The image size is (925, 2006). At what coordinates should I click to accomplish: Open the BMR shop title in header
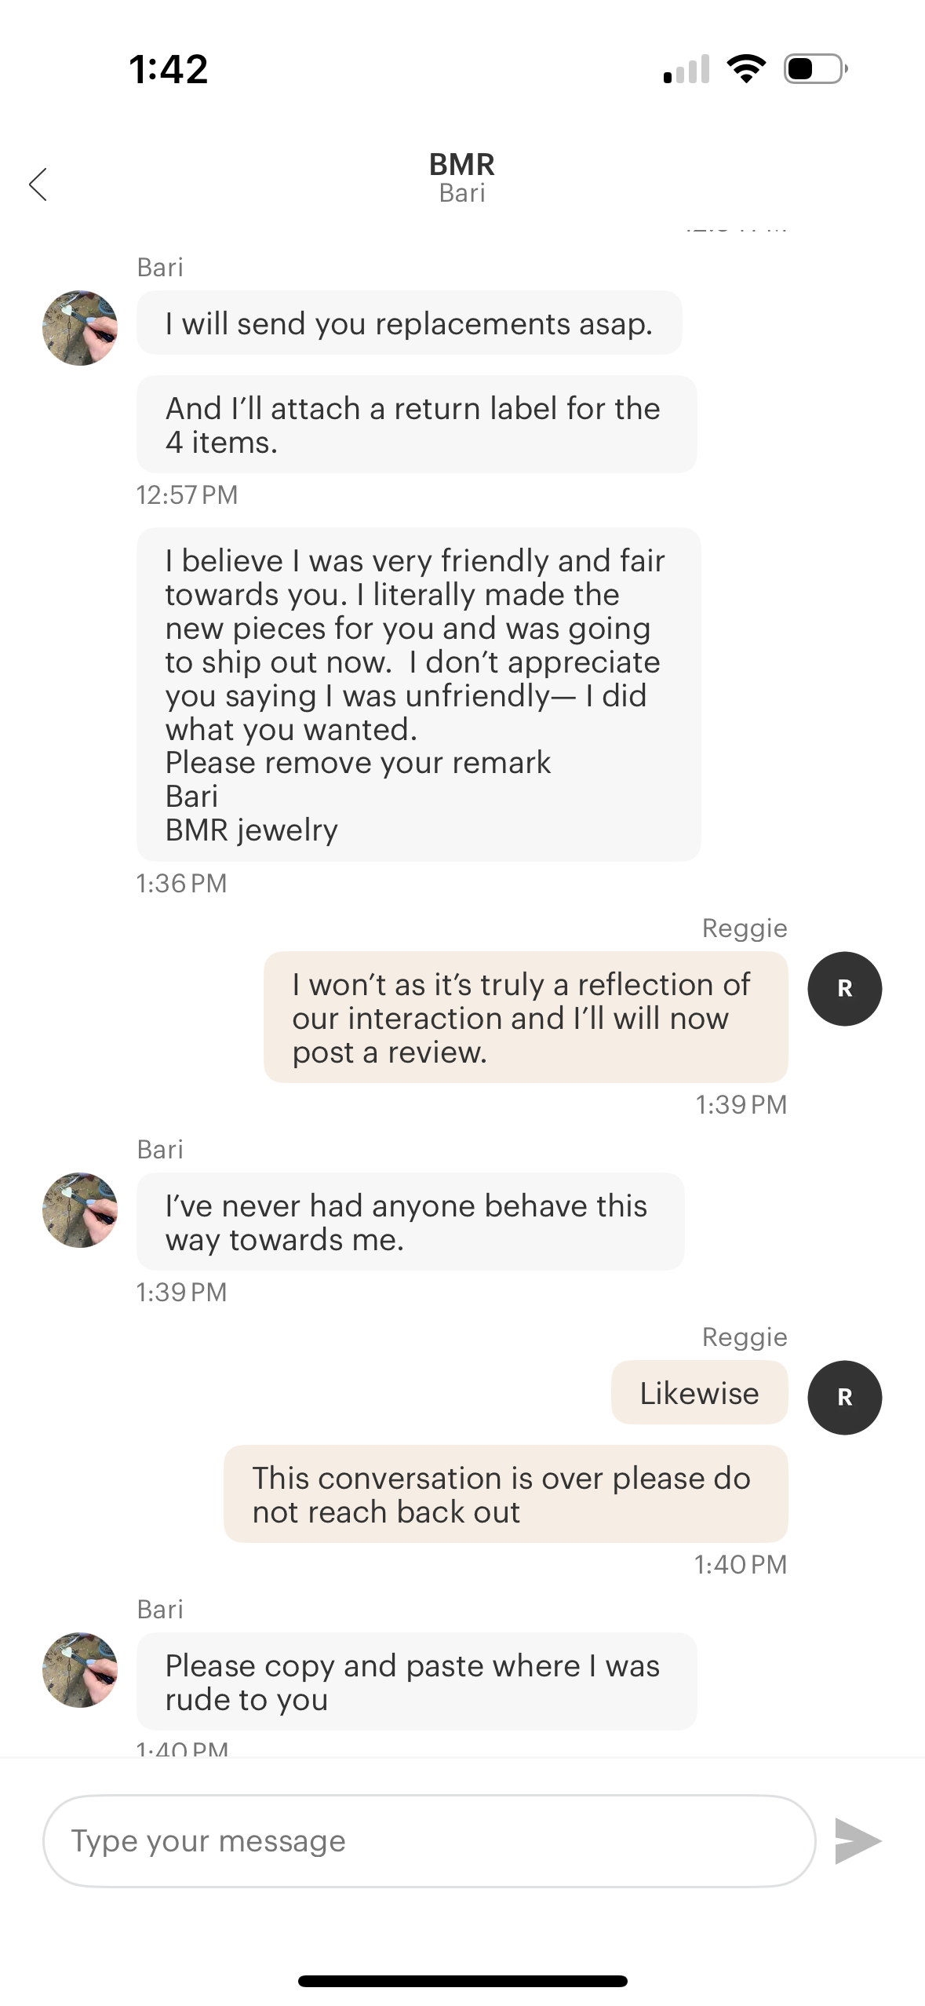click(x=461, y=165)
